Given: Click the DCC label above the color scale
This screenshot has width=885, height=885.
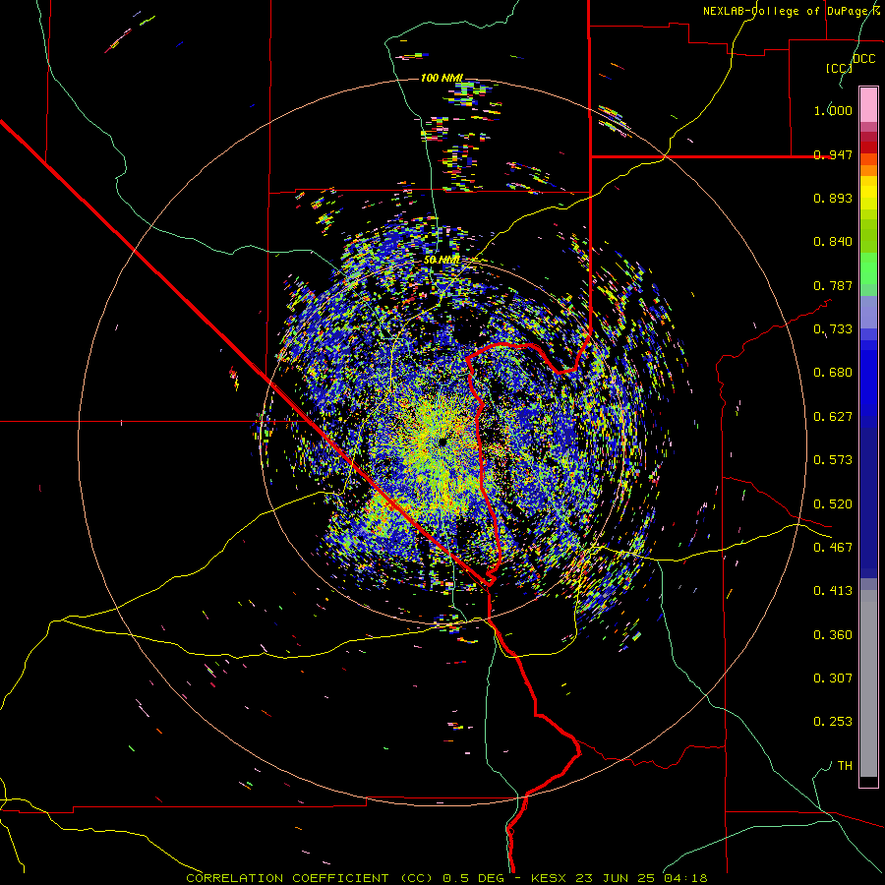Looking at the screenshot, I should point(864,59).
